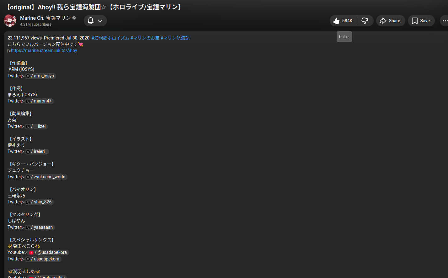Visit the maron47 X profile link

tap(39, 101)
